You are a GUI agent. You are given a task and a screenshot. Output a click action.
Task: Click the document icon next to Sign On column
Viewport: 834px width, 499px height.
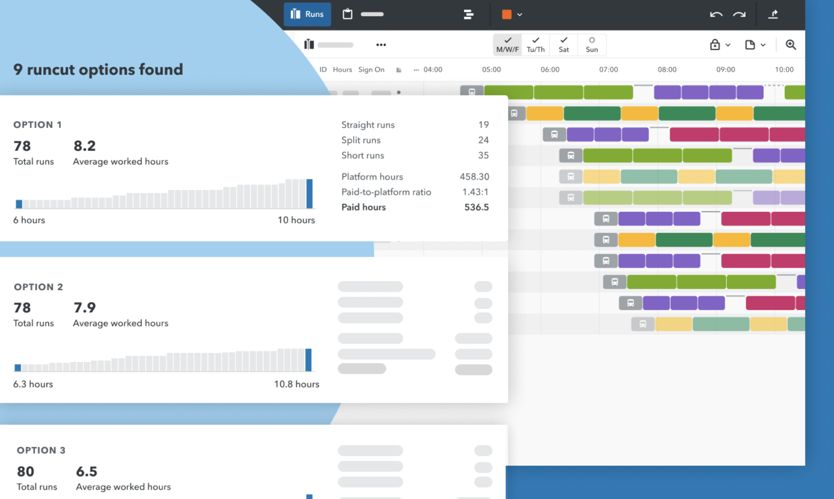[398, 69]
